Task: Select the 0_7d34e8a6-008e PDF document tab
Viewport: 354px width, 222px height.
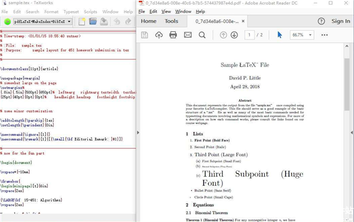Action: 217,21
